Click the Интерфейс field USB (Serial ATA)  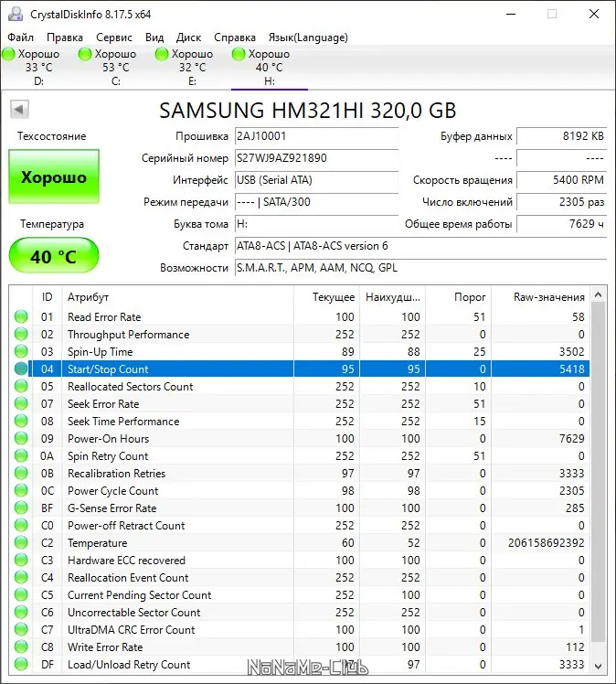(316, 180)
